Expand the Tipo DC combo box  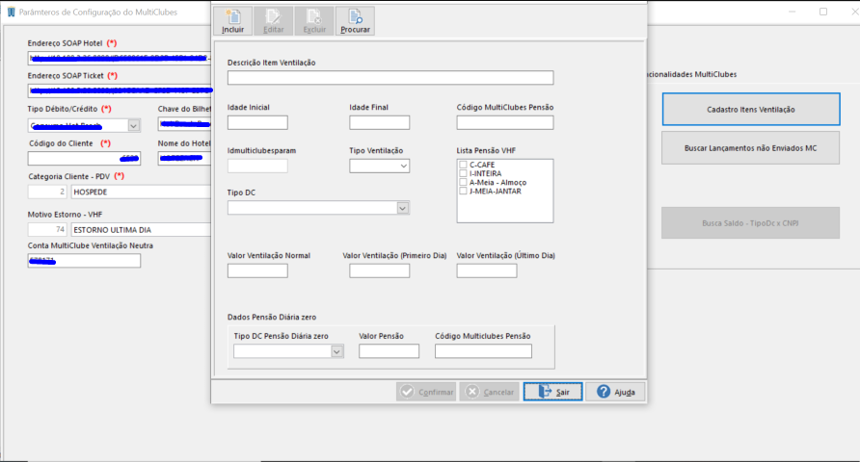tap(403, 208)
